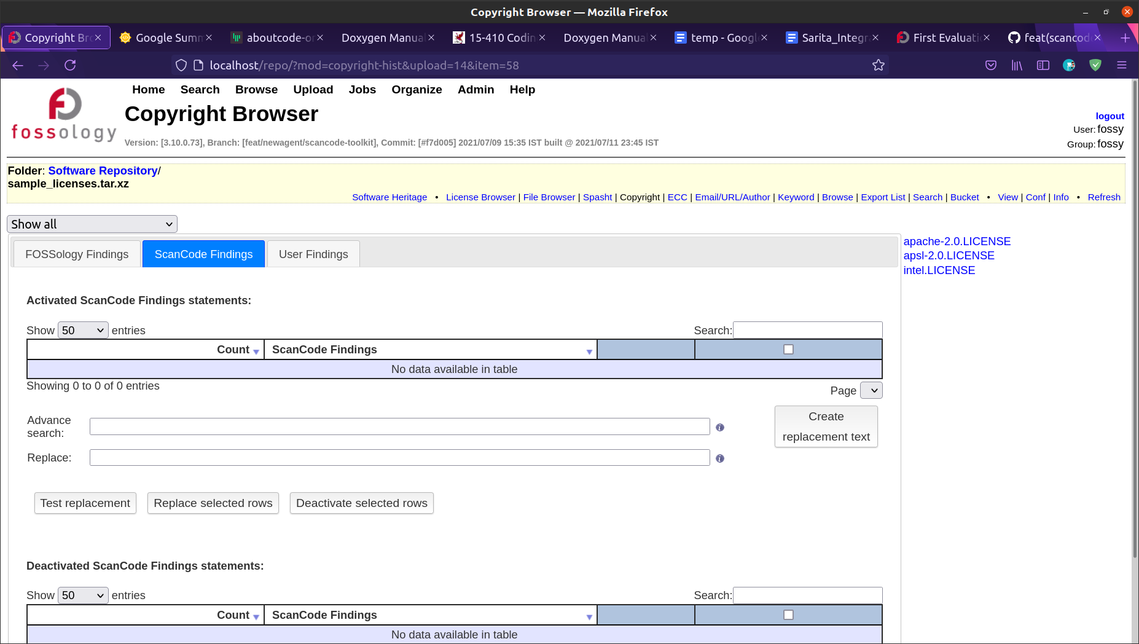This screenshot has height=644, width=1139.
Task: Open the License Browser link
Action: (480, 197)
